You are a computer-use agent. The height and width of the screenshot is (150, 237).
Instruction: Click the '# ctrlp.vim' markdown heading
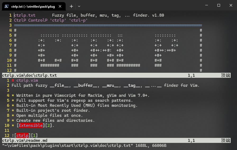tap(25, 80)
